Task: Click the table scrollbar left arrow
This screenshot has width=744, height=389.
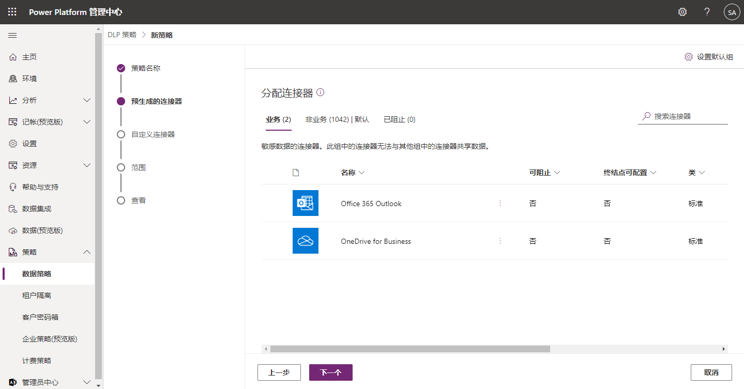Action: [x=266, y=349]
